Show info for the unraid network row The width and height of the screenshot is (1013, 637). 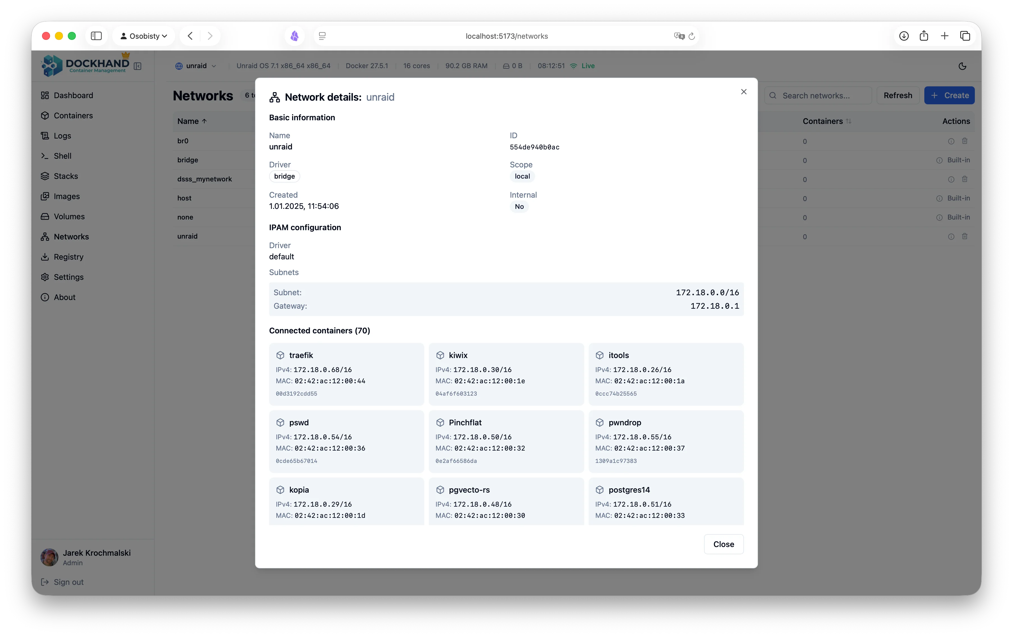pos(951,237)
